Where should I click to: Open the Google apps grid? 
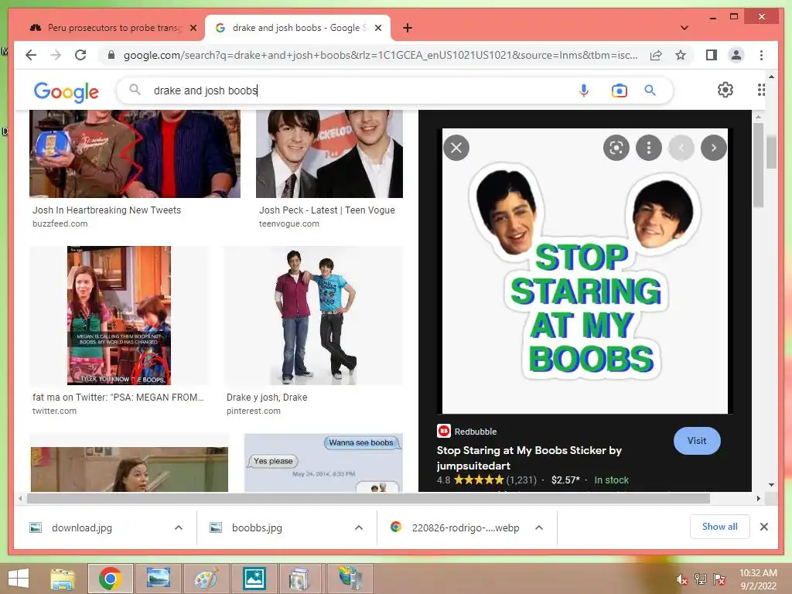pyautogui.click(x=761, y=90)
